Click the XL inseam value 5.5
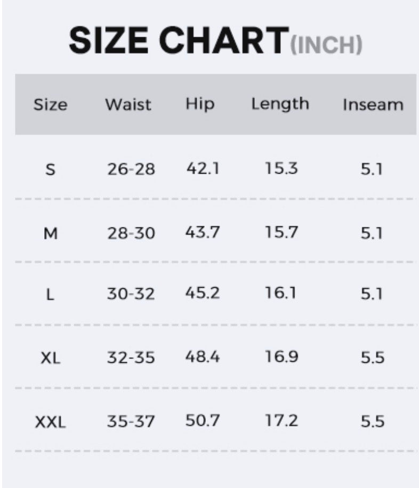Viewport: 419px width, 488px height. coord(373,357)
